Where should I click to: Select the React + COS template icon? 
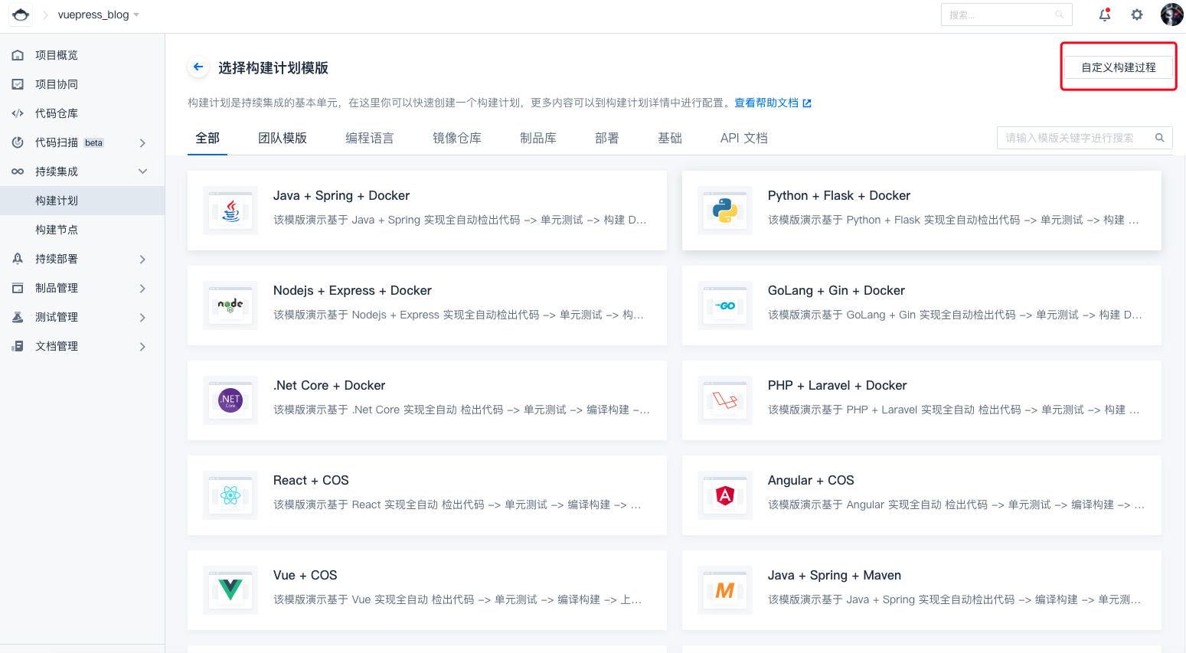point(230,495)
